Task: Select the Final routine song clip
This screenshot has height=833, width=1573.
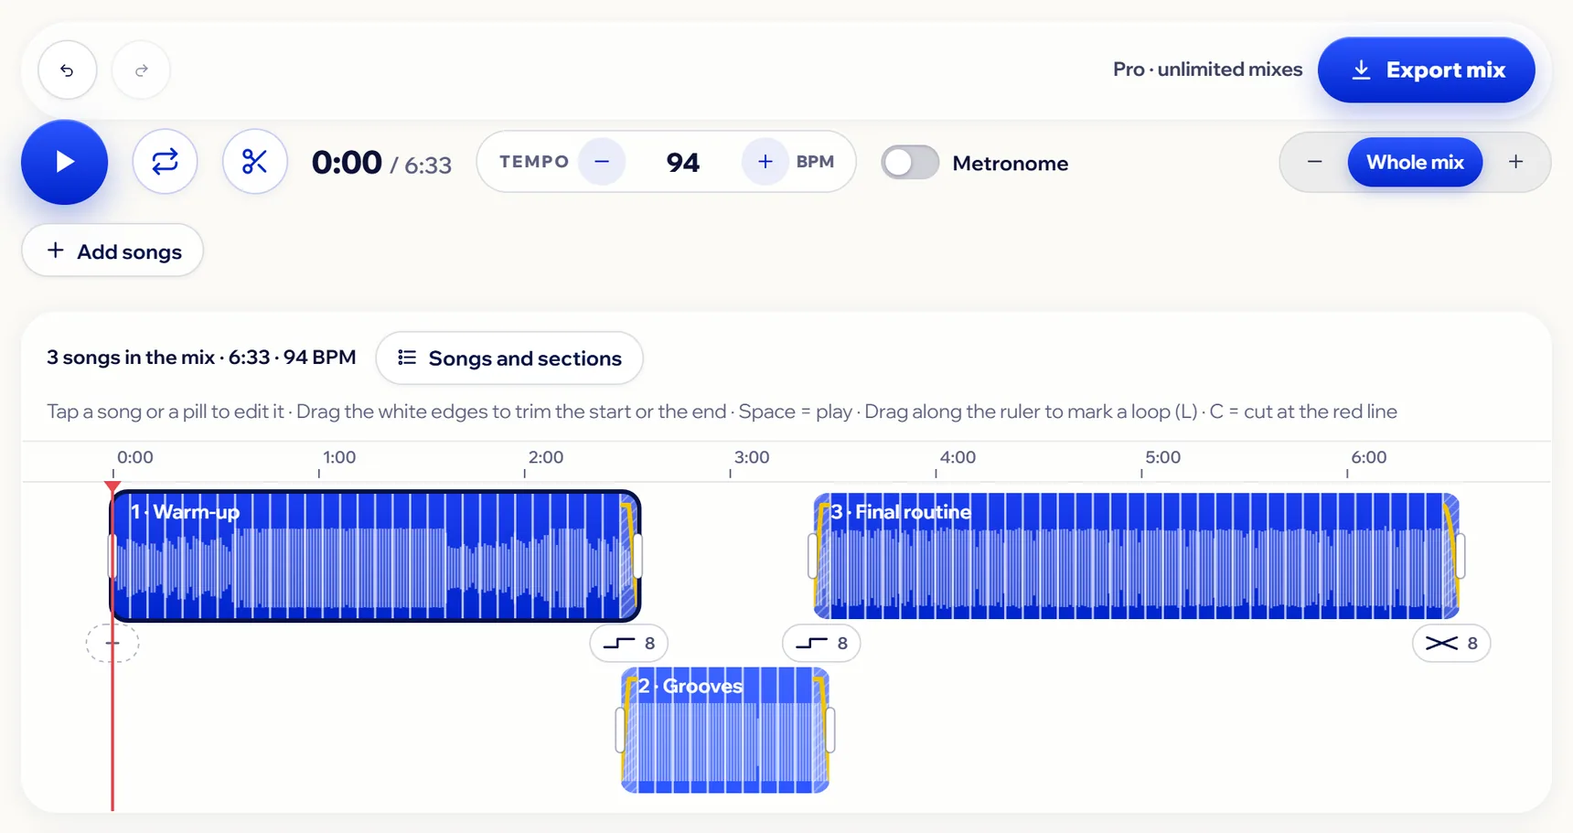Action: [1136, 556]
